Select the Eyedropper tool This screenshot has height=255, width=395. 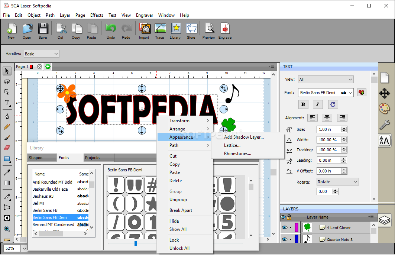click(7, 172)
